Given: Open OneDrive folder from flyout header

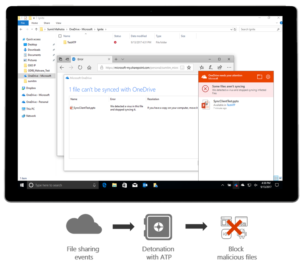Looking at the screenshot, I should [260, 77].
